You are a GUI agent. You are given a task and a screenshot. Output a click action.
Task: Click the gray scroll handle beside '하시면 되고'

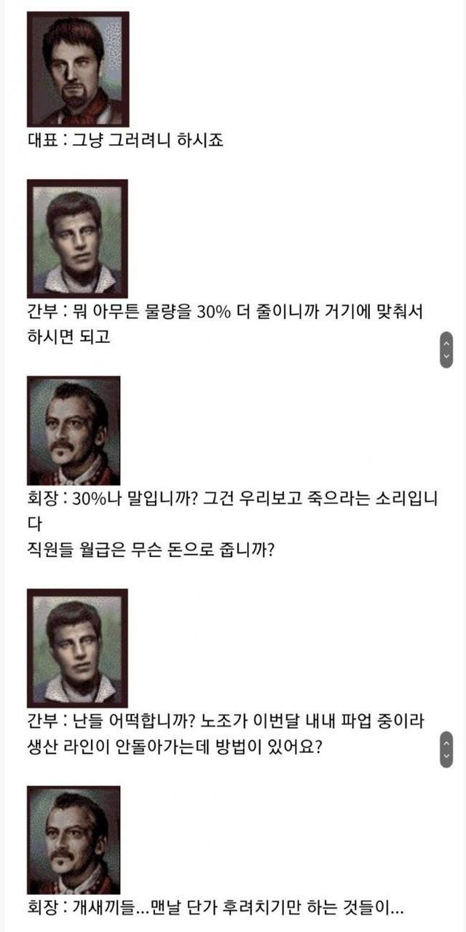(x=446, y=350)
